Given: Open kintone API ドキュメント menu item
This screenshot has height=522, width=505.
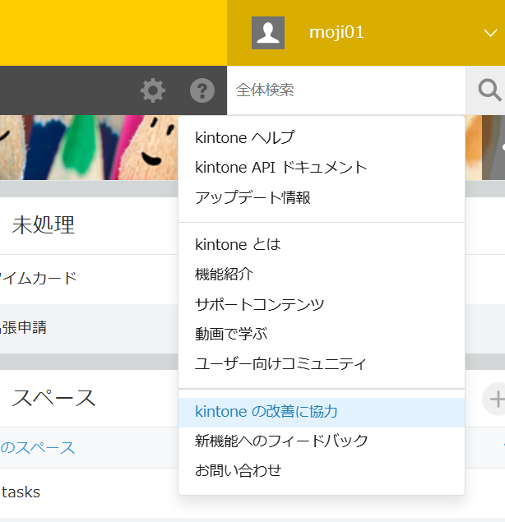Looking at the screenshot, I should [x=322, y=167].
